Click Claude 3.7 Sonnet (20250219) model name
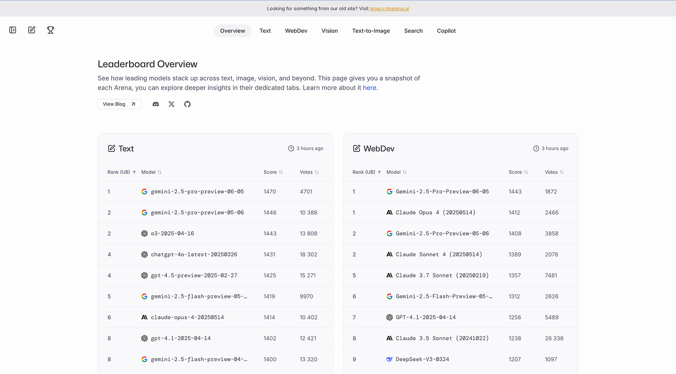 click(442, 276)
